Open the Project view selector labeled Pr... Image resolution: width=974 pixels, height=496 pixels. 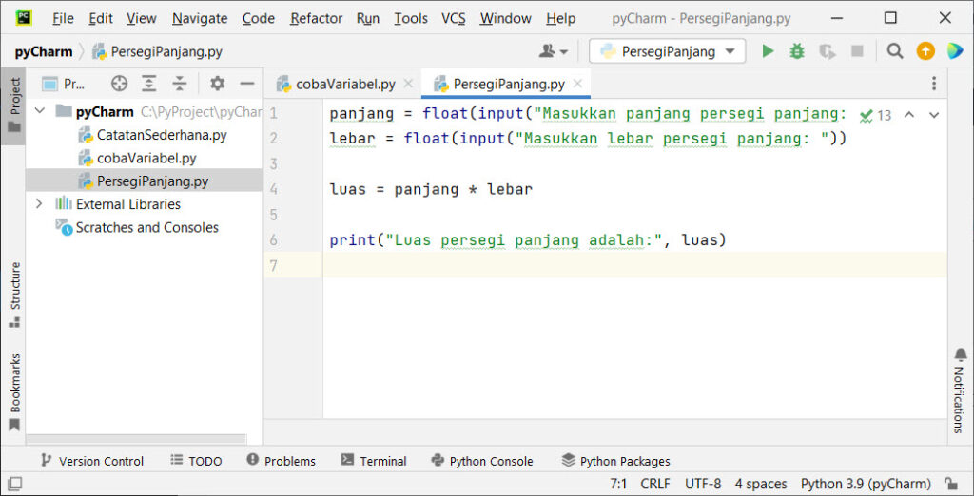point(64,84)
